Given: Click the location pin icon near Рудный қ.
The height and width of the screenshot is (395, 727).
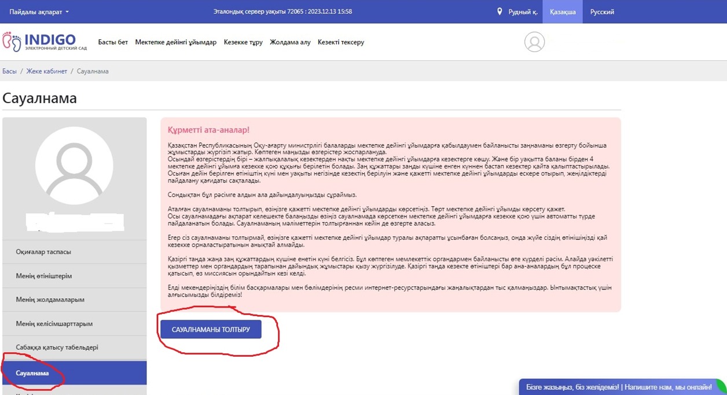Looking at the screenshot, I should [x=500, y=12].
